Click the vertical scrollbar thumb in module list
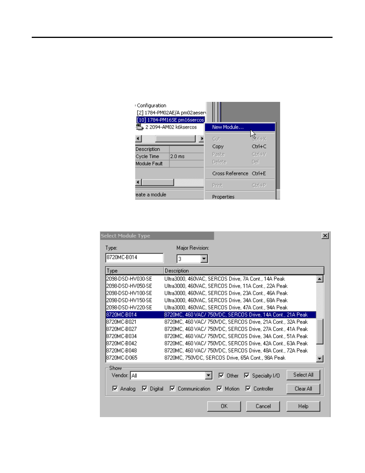Screen dimensions: 365x473 pyautogui.click(x=320, y=331)
